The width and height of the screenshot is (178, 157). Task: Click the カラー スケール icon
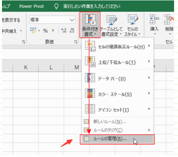coord(90,93)
